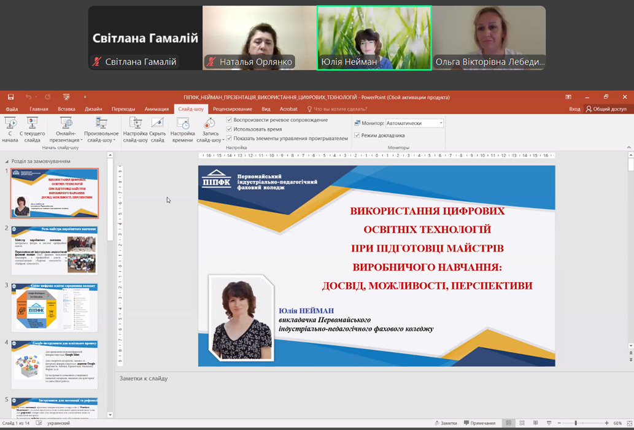Image resolution: width=634 pixels, height=430 pixels.
Task: Collapse the 'Розділ за замовчуванням' section
Action: point(7,161)
